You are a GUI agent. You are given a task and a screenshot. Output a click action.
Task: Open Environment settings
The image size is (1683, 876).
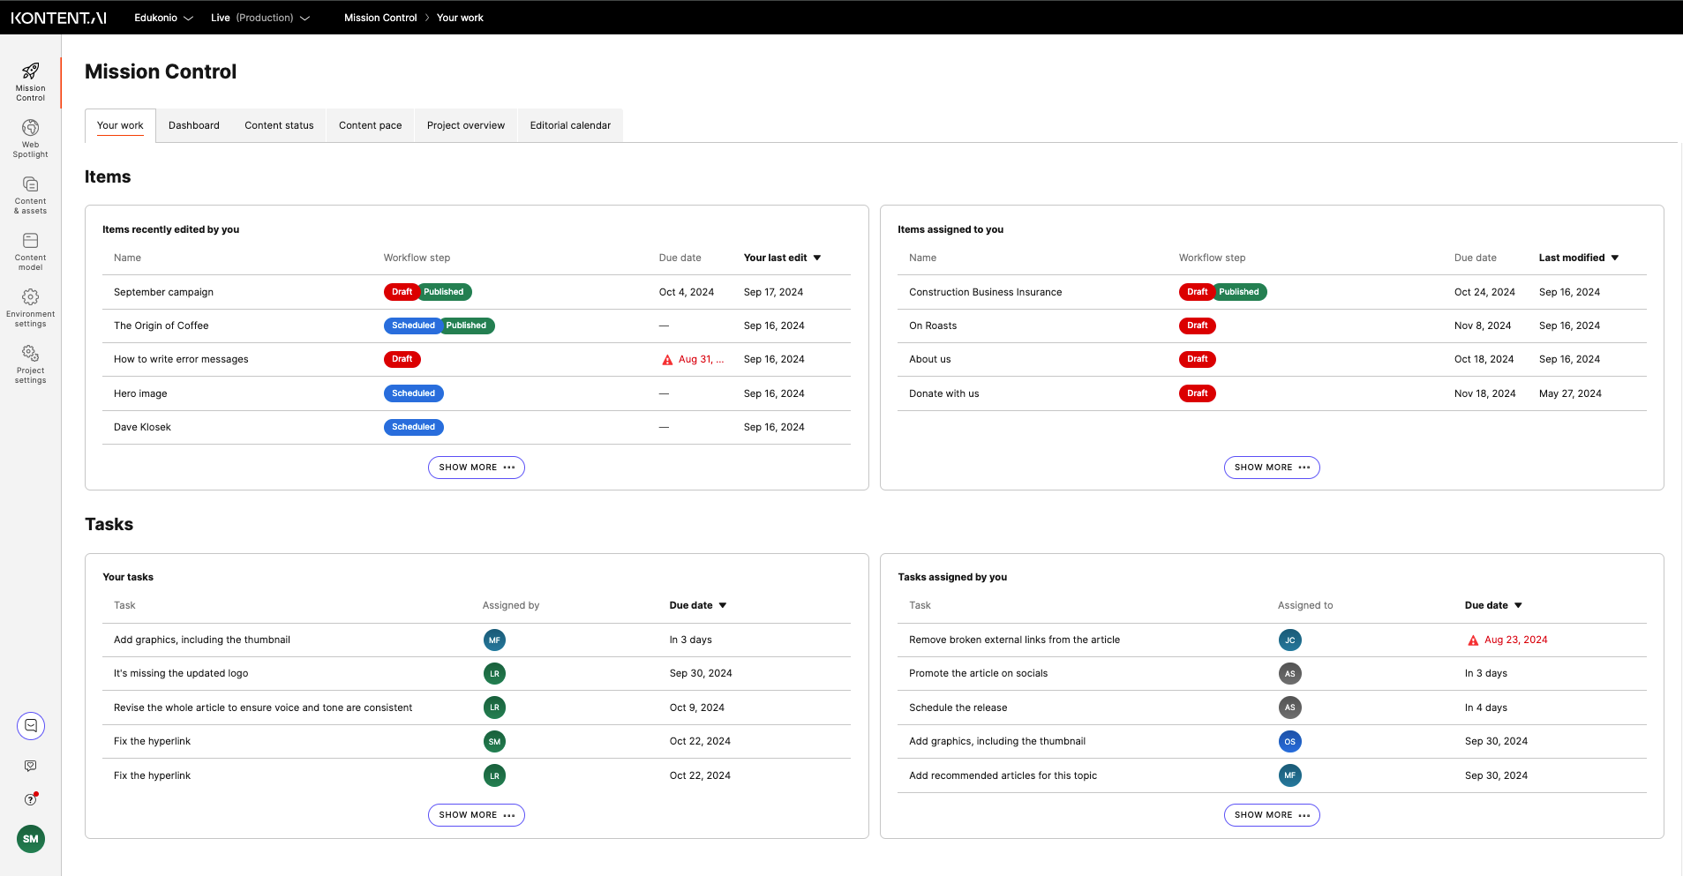pyautogui.click(x=30, y=307)
